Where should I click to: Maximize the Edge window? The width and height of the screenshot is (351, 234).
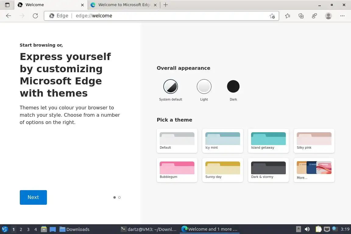pyautogui.click(x=332, y=5)
